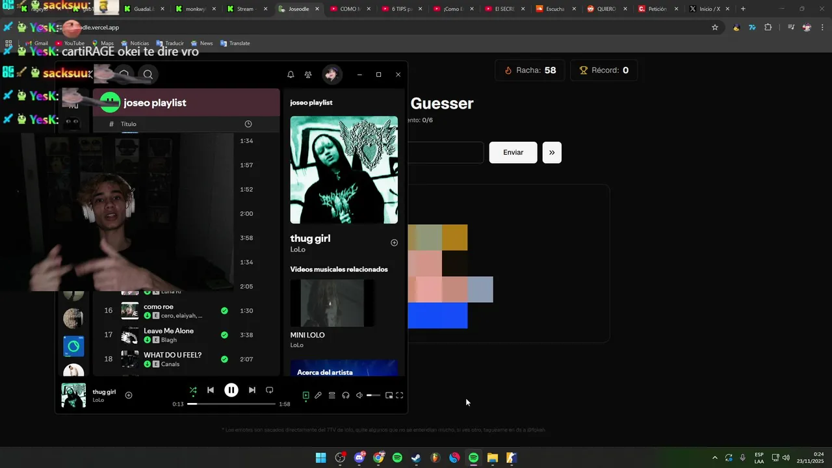Switch to the Petición browser tab
The height and width of the screenshot is (468, 832).
656,9
